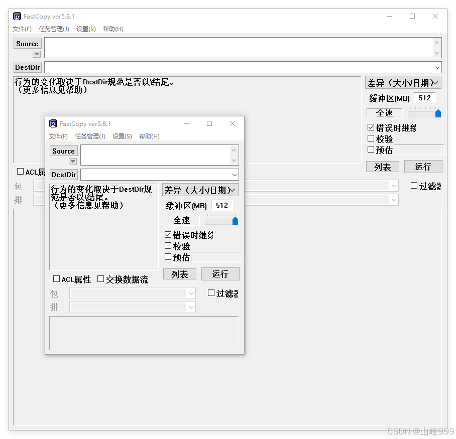Maximize the front FastCopy window
Viewport: 456px width, 439px height.
(209, 123)
